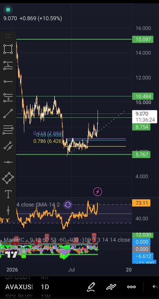
Task: Select the 0.786 (6.426) Fibonacci level label
Action: pyautogui.click(x=48, y=141)
